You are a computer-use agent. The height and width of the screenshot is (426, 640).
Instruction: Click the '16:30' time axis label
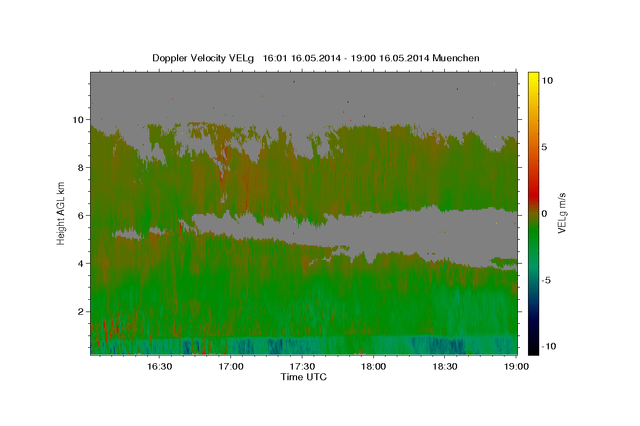point(160,366)
